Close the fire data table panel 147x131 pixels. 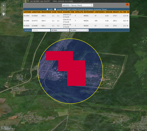[x=127, y=4]
